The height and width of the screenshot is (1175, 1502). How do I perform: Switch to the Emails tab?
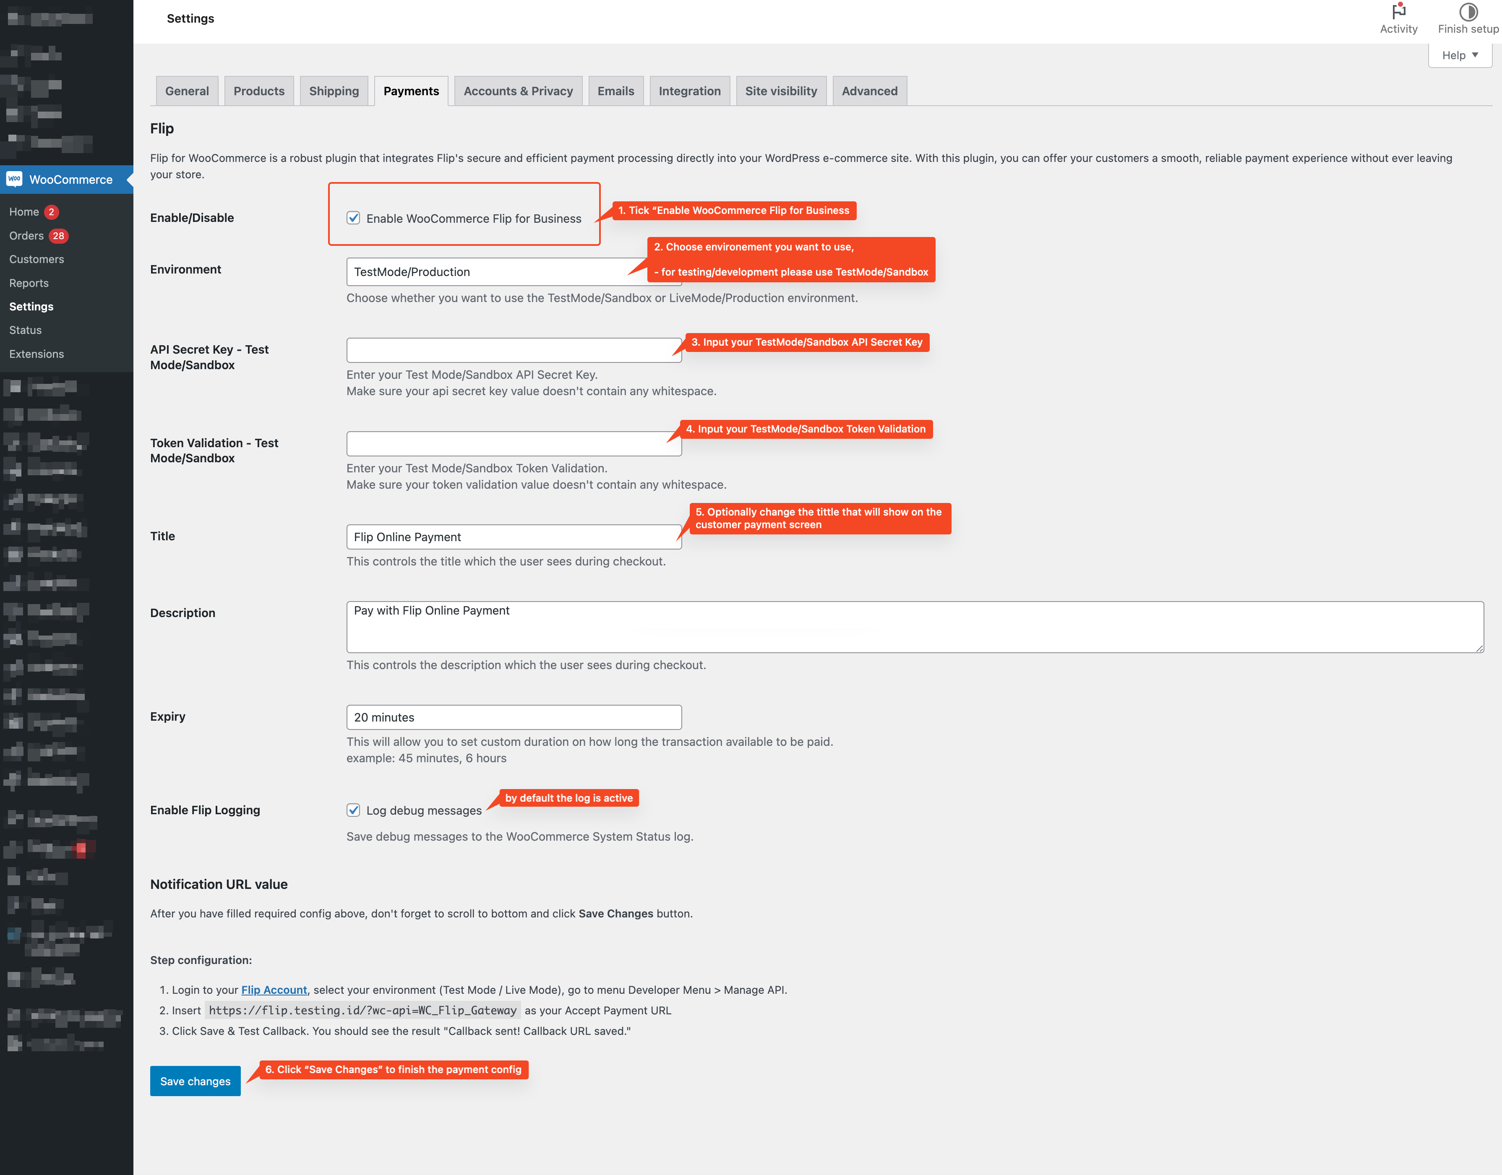(615, 90)
